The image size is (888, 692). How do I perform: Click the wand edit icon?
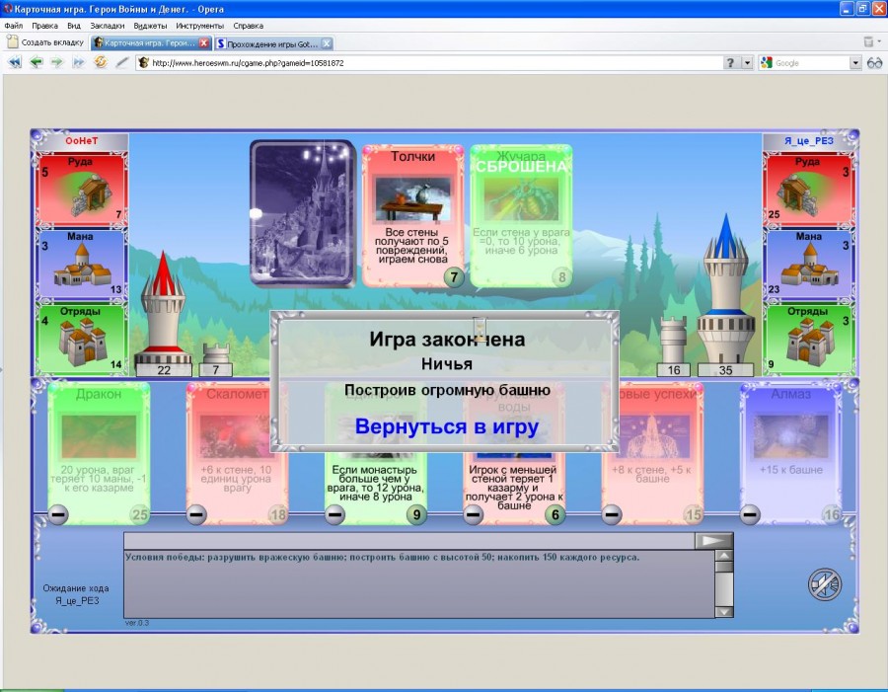(121, 62)
